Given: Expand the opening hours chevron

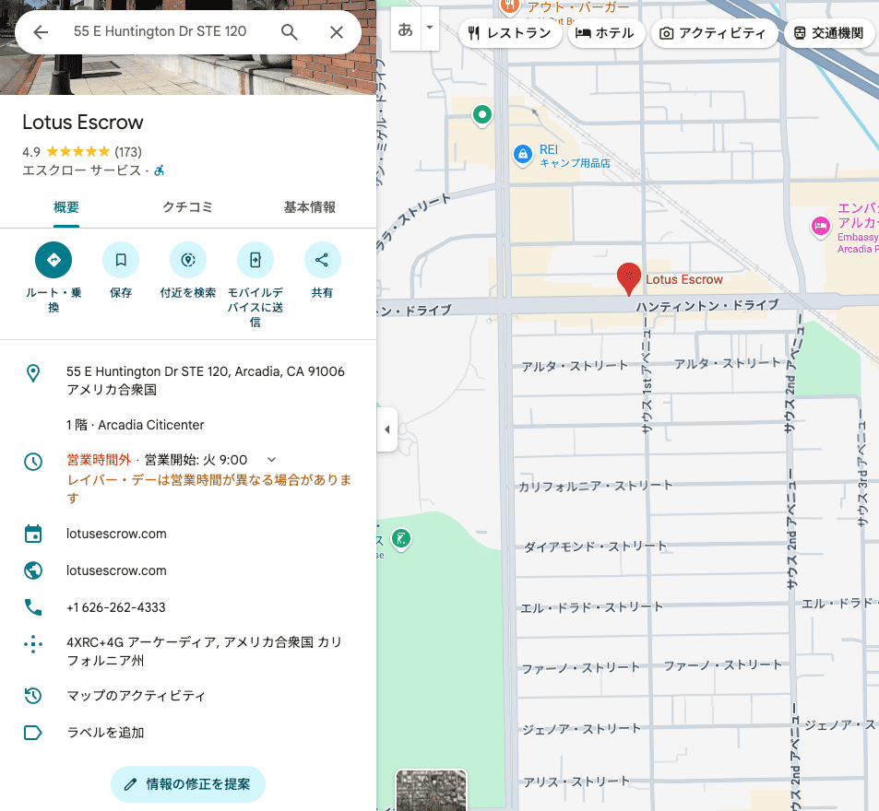Looking at the screenshot, I should (271, 460).
